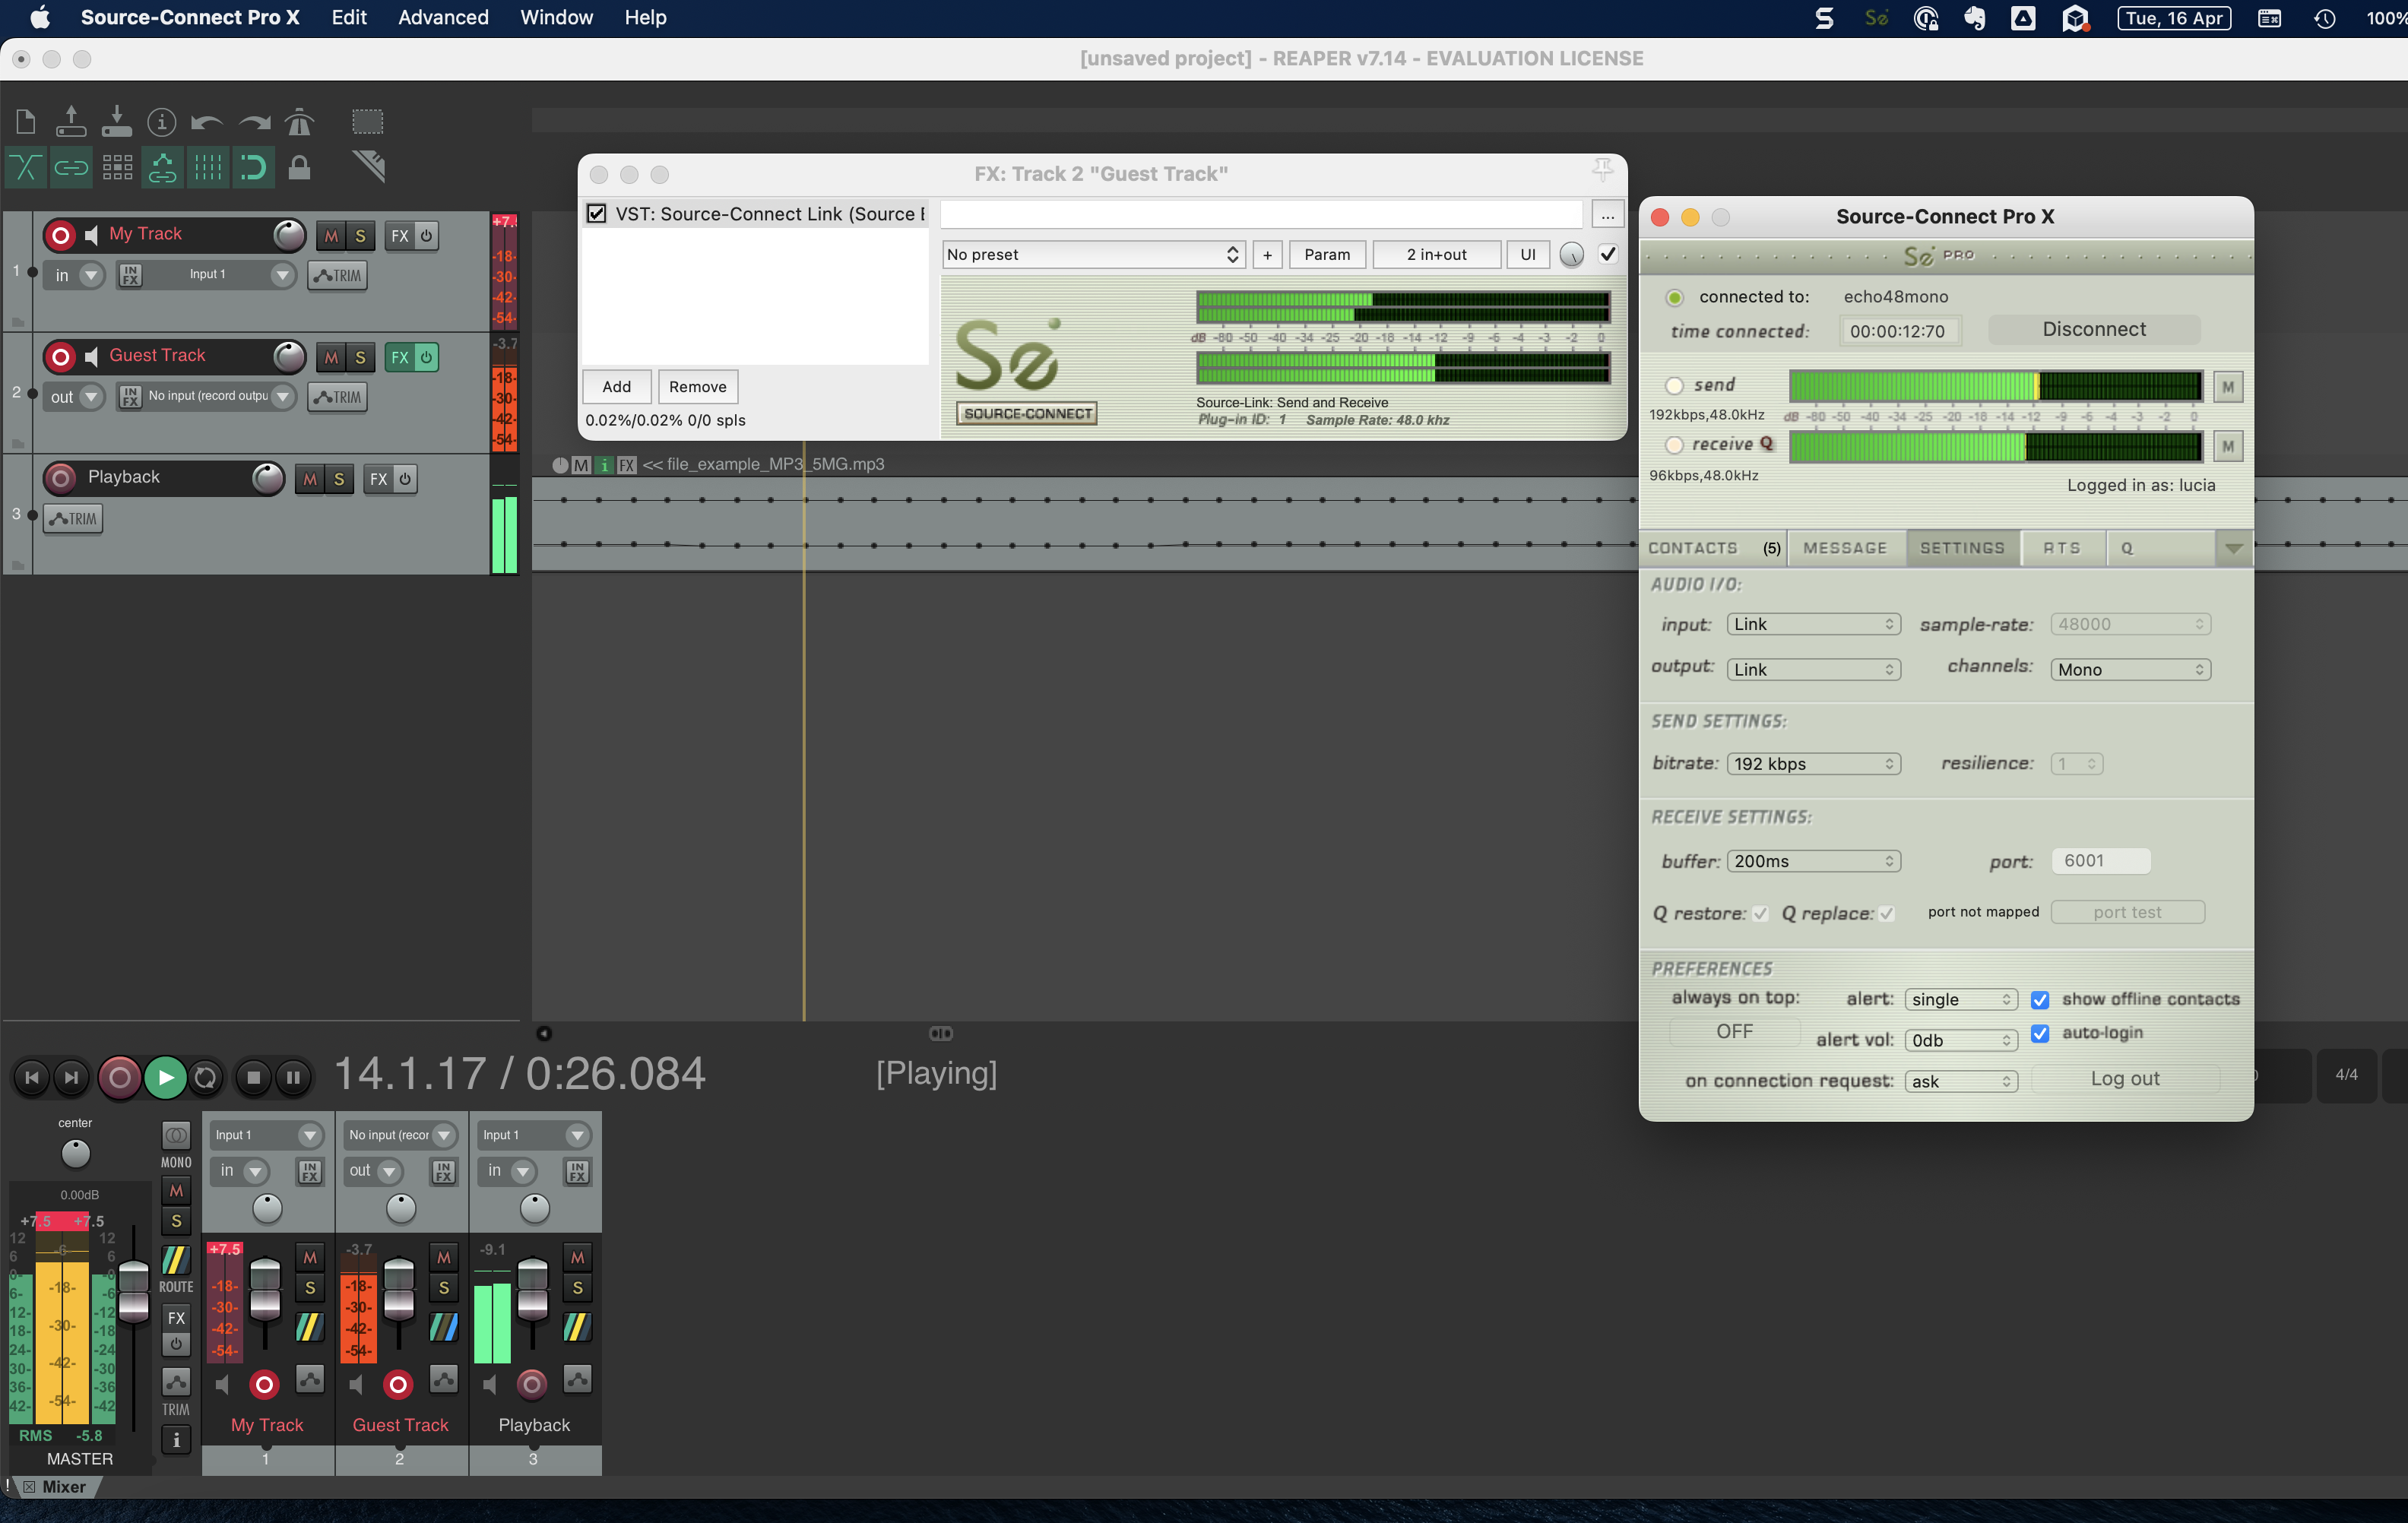2408x1523 pixels.
Task: Open the channels Mono dropdown
Action: (x=2129, y=669)
